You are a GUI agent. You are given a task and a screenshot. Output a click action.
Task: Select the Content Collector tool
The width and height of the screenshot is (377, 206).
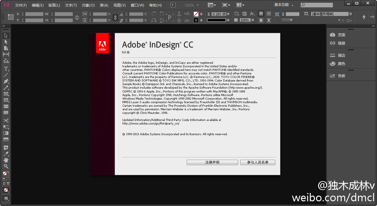[6, 61]
